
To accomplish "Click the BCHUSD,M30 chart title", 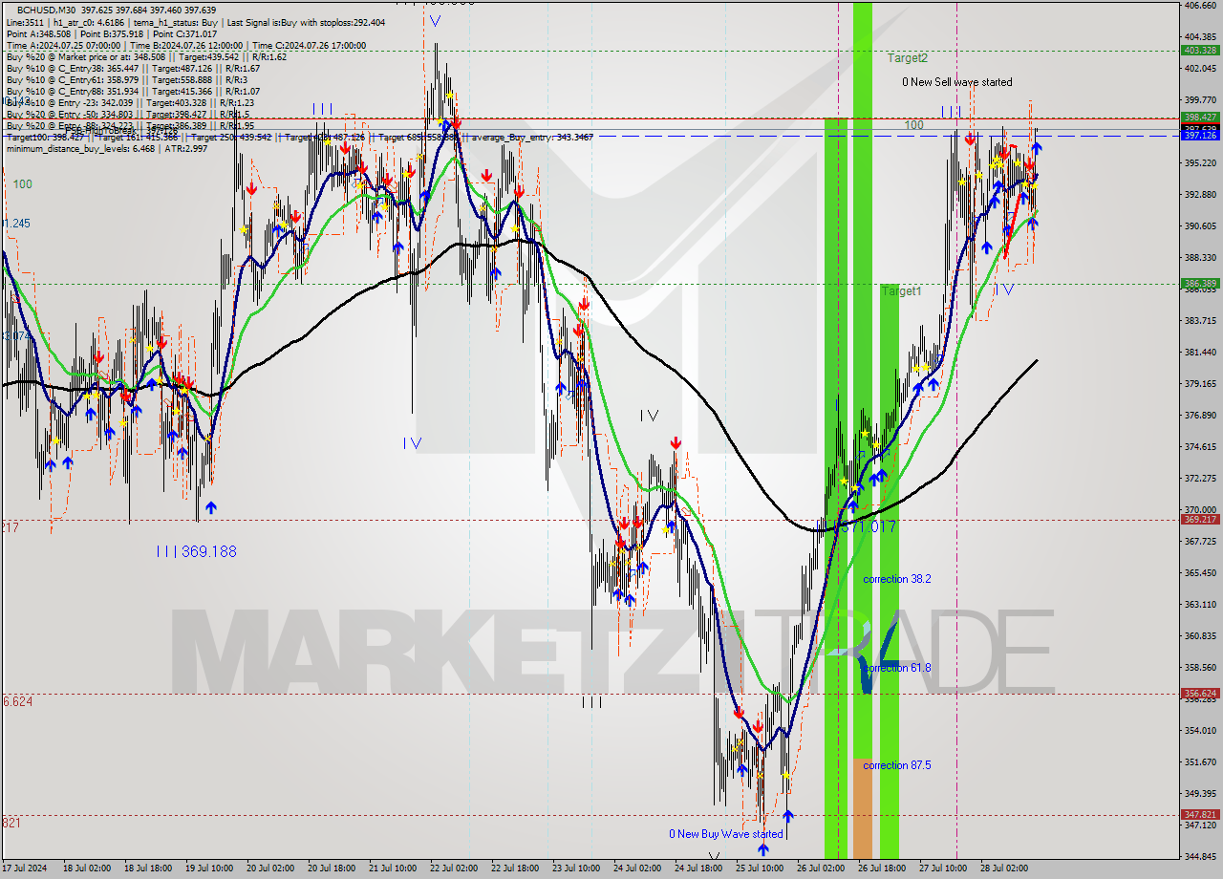I will 46,10.
